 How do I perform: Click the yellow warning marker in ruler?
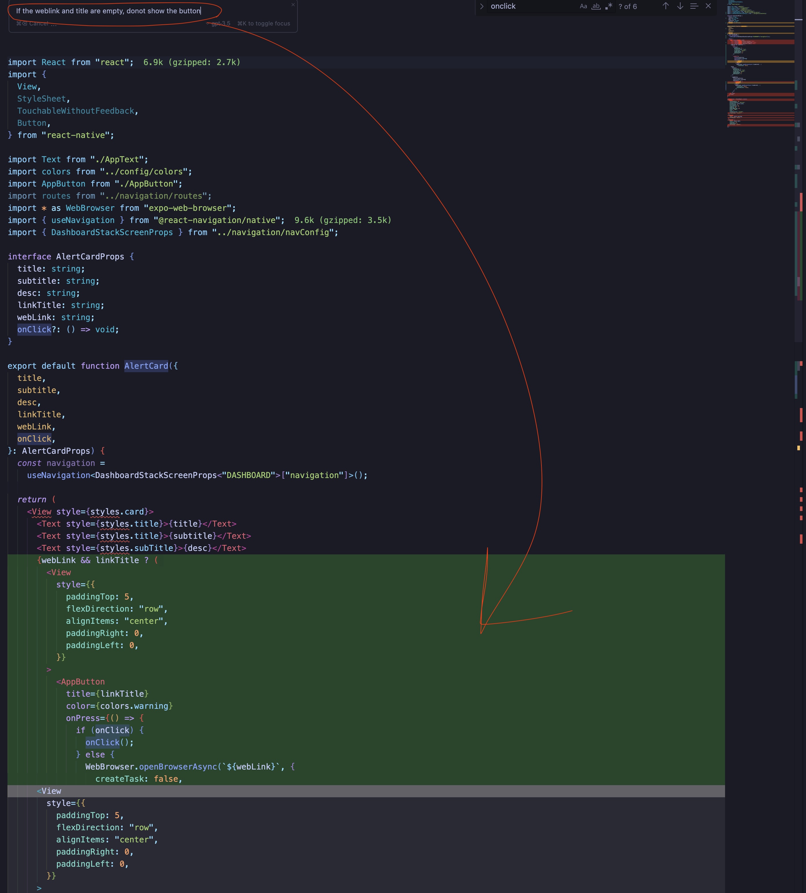(x=798, y=448)
